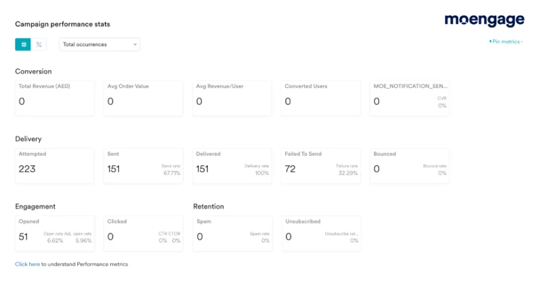Switch to the % percentage view toggle
Screen dimensions: 539x282
tap(39, 44)
